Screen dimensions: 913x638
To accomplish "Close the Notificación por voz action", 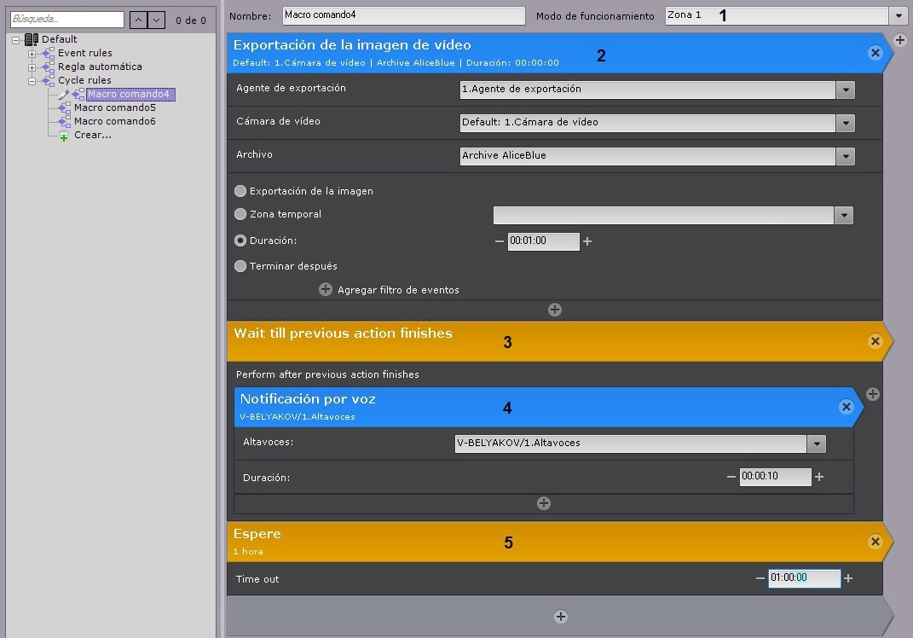I will pyautogui.click(x=847, y=408).
